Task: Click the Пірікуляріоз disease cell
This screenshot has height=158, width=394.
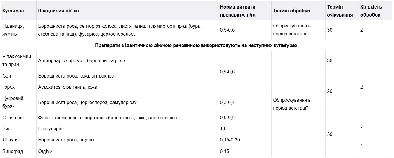Action: [51, 129]
